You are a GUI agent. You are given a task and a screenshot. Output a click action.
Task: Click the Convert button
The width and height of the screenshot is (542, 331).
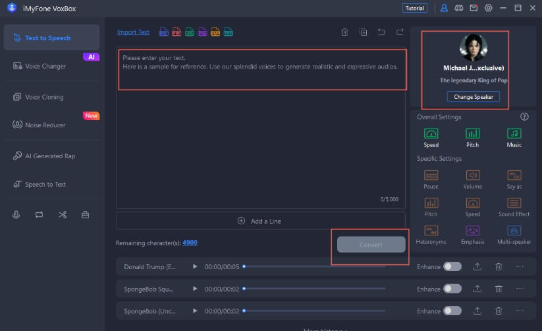371,245
